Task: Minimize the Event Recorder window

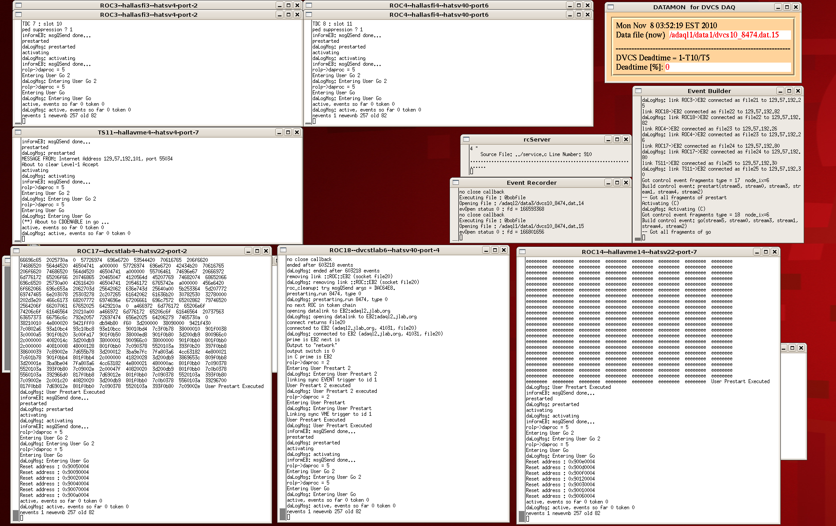Action: (x=608, y=183)
